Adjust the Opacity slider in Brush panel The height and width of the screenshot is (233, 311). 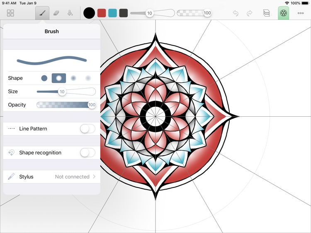[x=66, y=105]
